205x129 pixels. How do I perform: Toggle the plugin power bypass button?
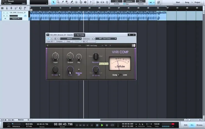click(48, 39)
